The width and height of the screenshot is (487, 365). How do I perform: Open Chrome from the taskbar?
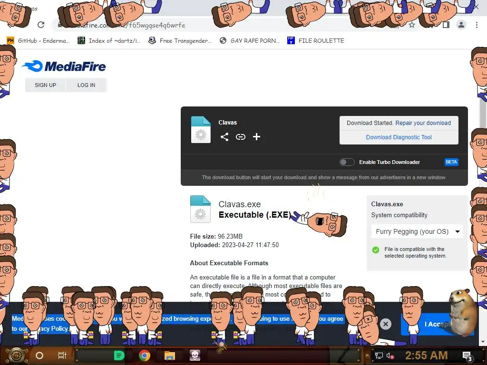(145, 355)
